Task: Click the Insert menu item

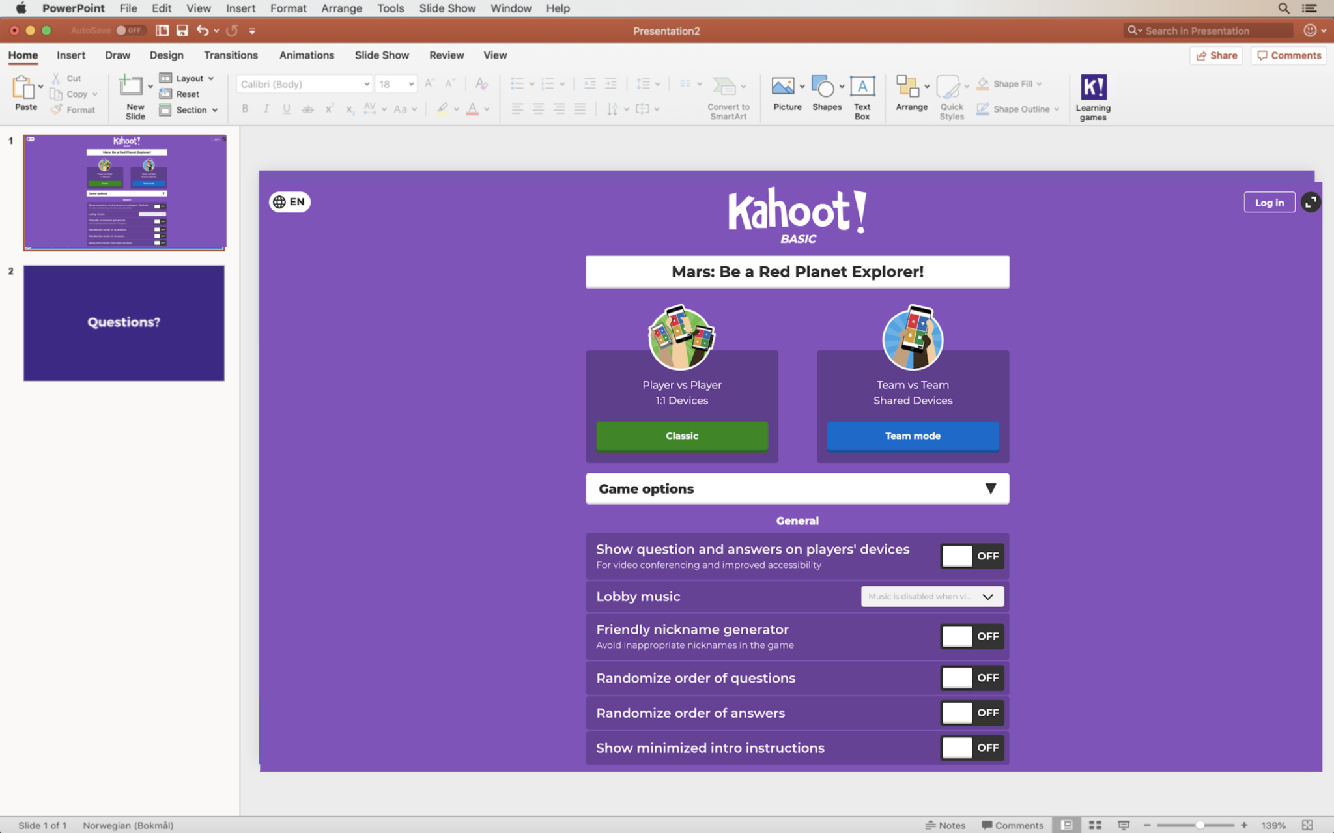Action: pyautogui.click(x=239, y=8)
